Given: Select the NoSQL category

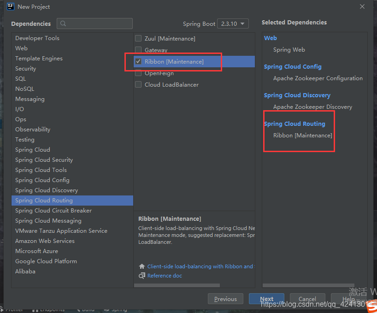Looking at the screenshot, I should coord(72,89).
